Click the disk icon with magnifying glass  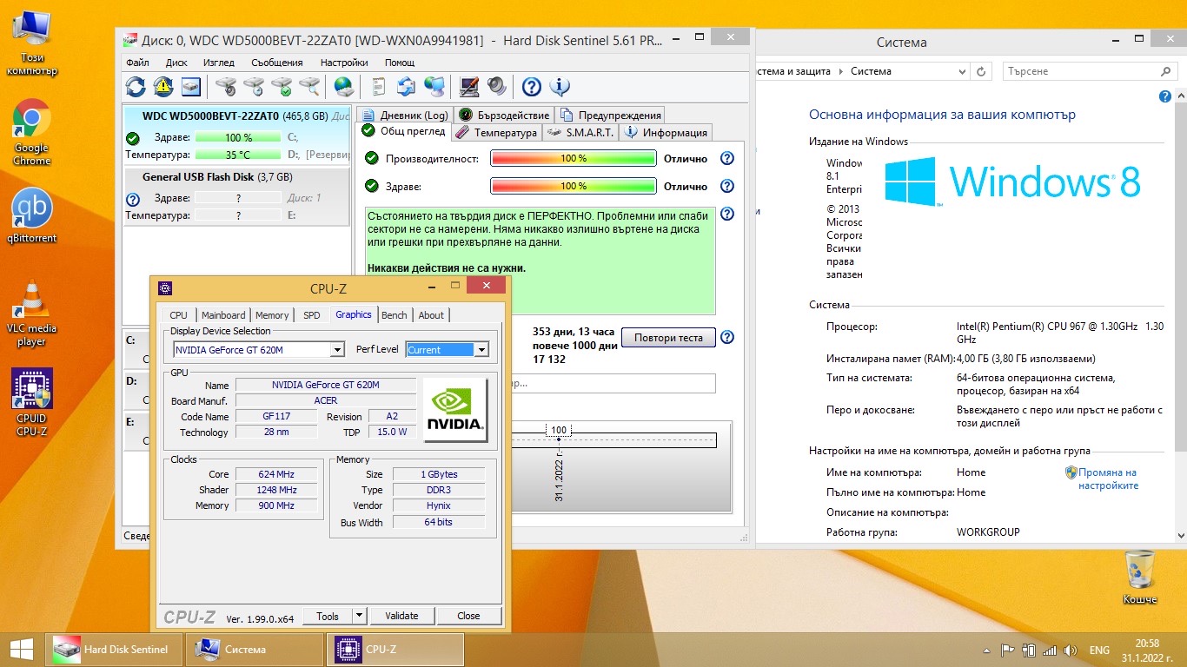click(309, 86)
